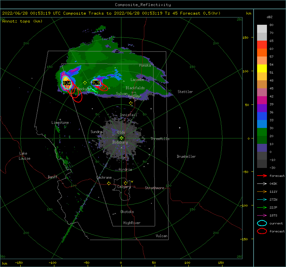Click the Ponoka city label
The image size is (286, 267).
pos(145,65)
